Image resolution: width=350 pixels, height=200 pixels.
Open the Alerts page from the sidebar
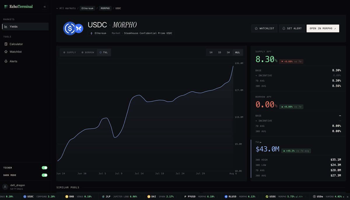point(25,61)
